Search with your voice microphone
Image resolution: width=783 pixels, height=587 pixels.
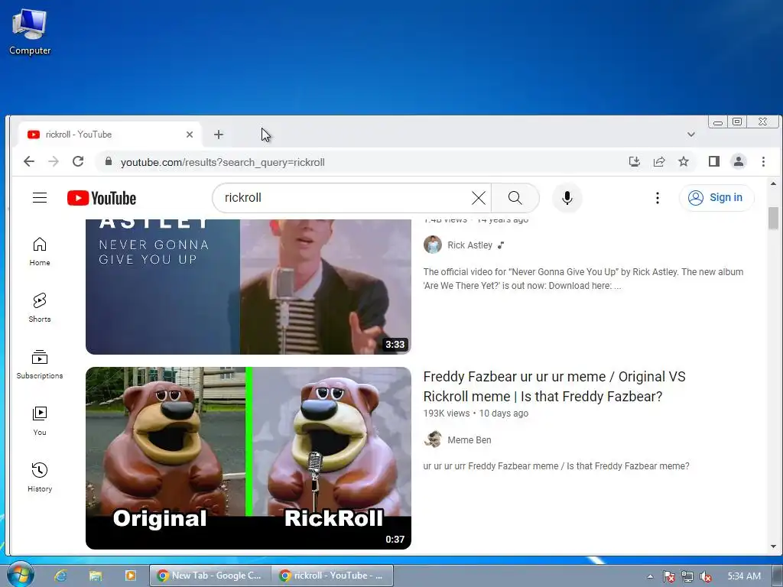tap(567, 198)
